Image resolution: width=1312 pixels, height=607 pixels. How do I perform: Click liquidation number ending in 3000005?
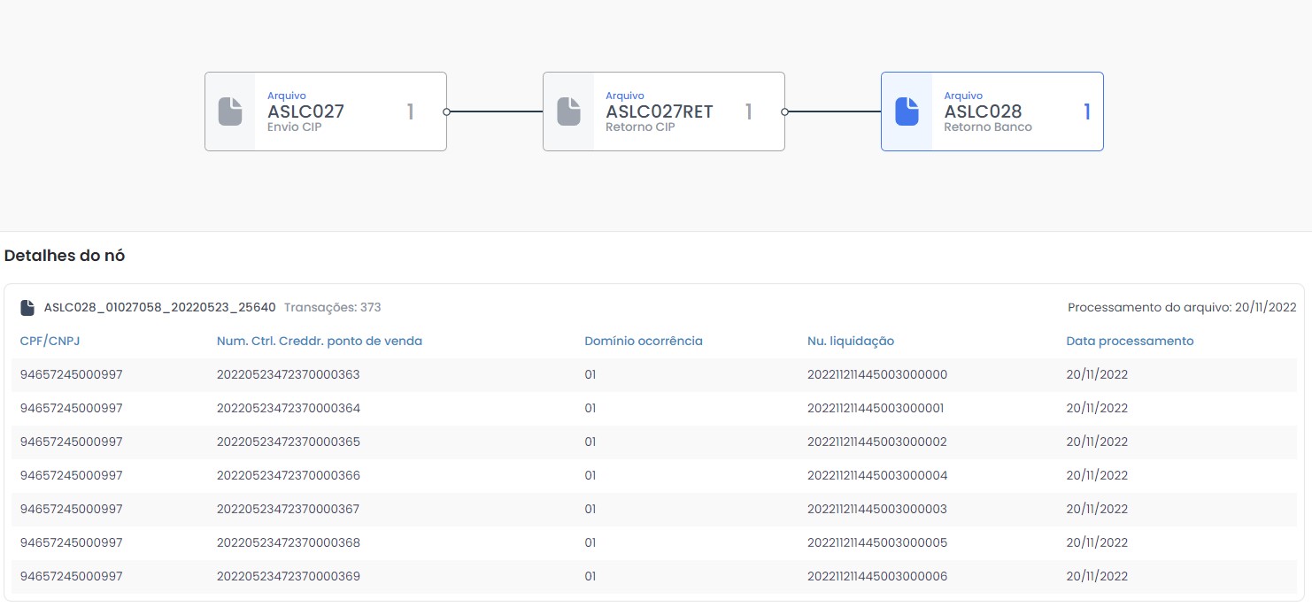pyautogui.click(x=876, y=542)
